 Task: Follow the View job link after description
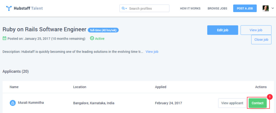point(152,52)
